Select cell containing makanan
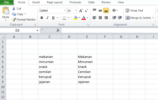 click(50, 57)
